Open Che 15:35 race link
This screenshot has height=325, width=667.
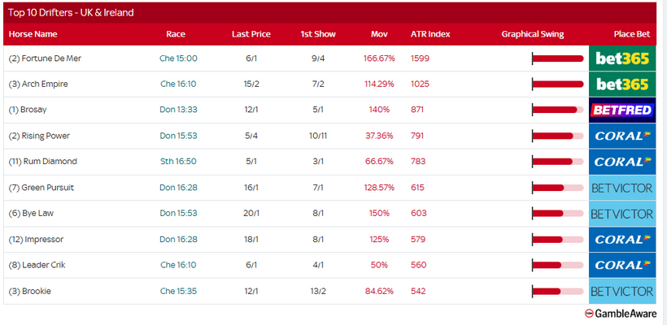(178, 291)
